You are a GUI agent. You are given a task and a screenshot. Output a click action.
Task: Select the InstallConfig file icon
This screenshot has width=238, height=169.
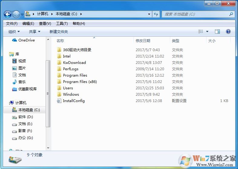[59, 101]
